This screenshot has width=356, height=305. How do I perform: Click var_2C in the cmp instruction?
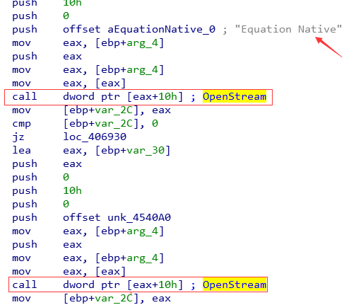(x=114, y=124)
